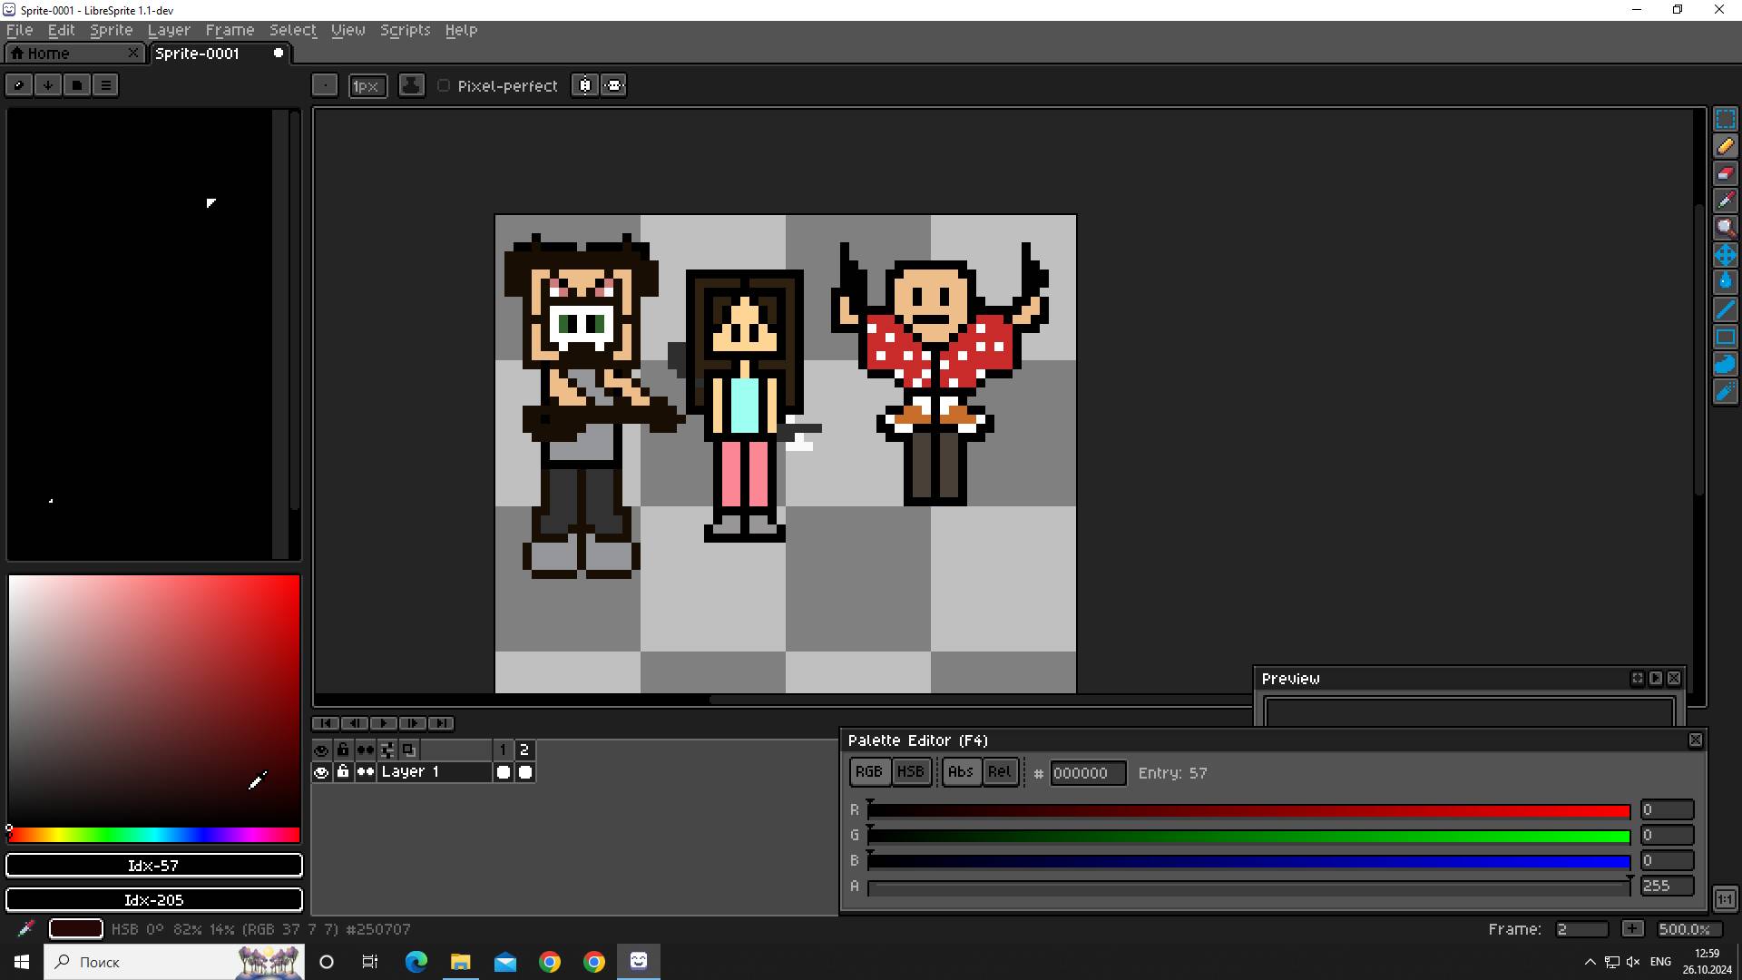This screenshot has width=1742, height=980.
Task: Select the Eyedropper tool
Action: pyautogui.click(x=1725, y=201)
